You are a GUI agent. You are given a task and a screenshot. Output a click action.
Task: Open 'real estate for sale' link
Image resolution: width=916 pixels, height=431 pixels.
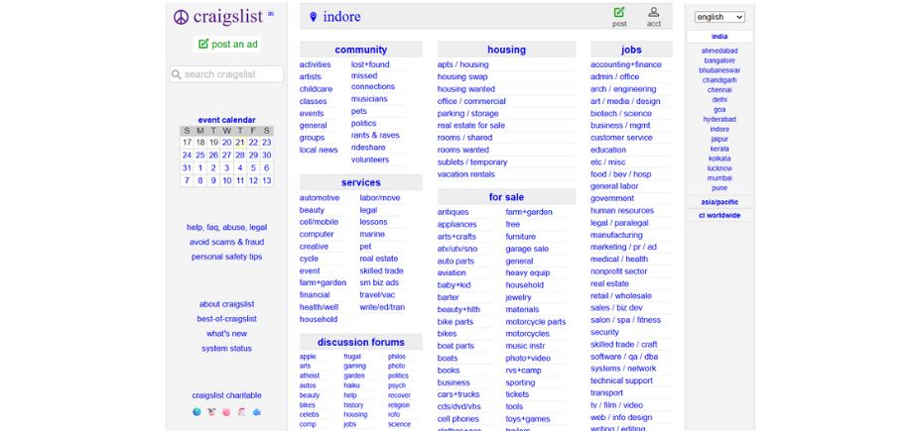pyautogui.click(x=470, y=126)
